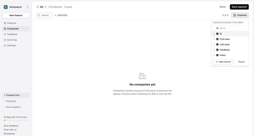254x136 pixels.
Task: Click the drag handle beside Last seen
Action: click(x=214, y=44)
